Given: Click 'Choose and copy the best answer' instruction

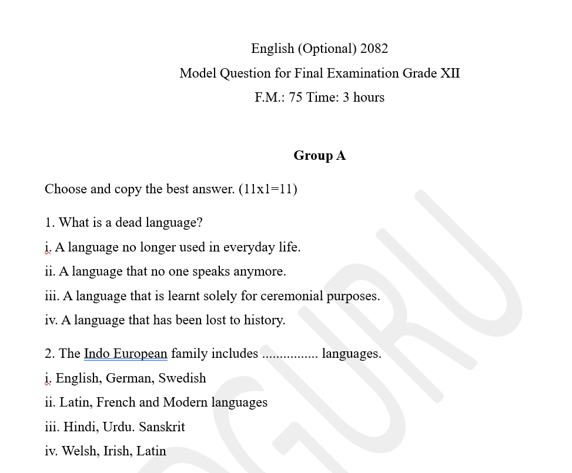Looking at the screenshot, I should click(140, 189).
